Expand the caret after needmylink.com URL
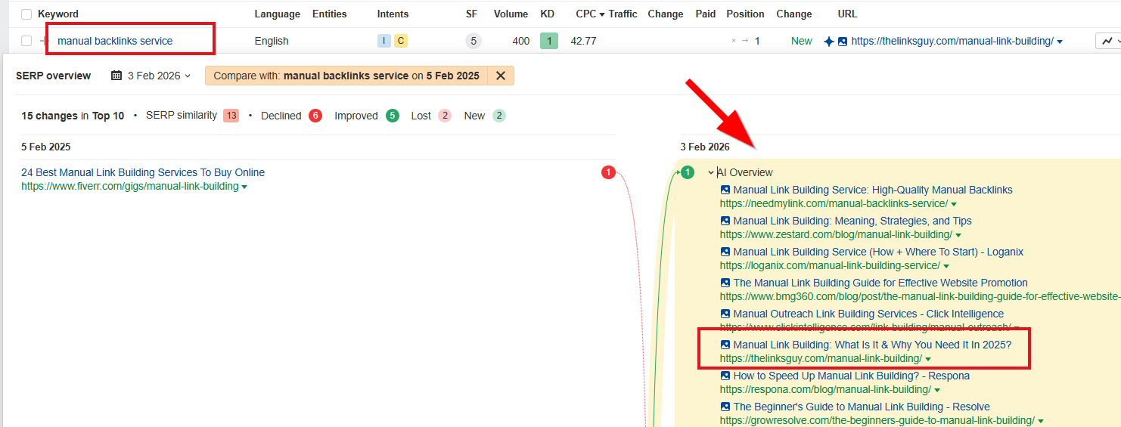1121x427 pixels. pos(954,204)
